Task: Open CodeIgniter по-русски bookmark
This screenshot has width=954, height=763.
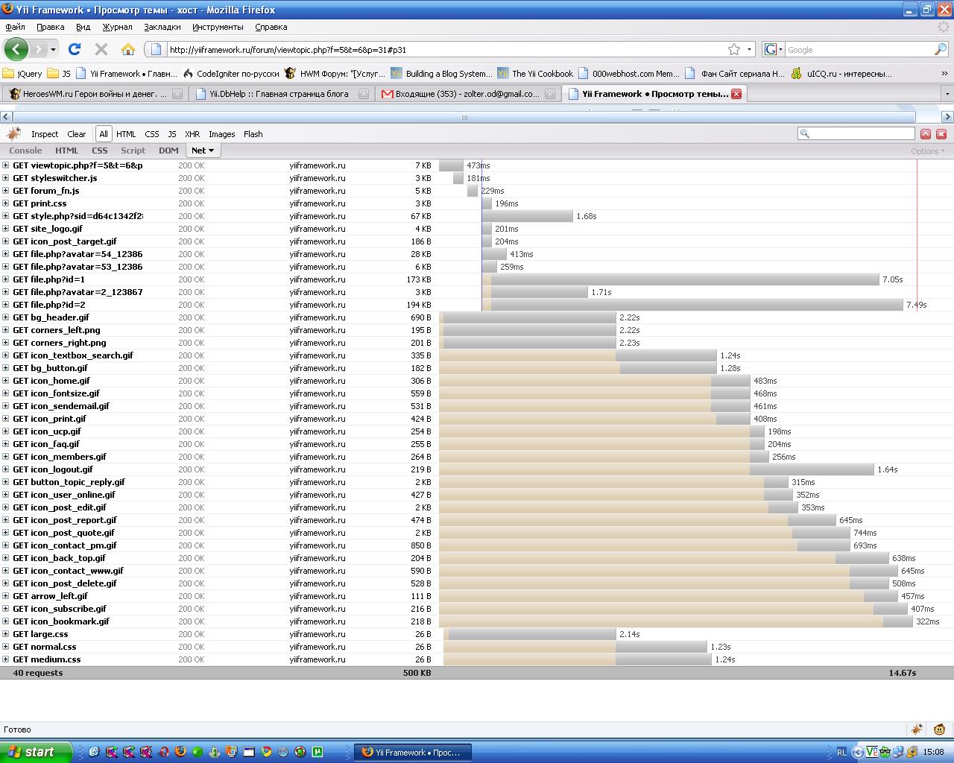Action: coord(231,74)
